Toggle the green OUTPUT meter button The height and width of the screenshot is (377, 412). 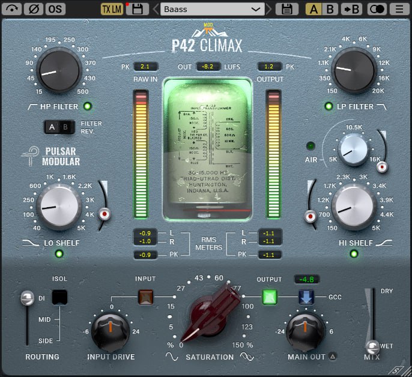pos(270,297)
